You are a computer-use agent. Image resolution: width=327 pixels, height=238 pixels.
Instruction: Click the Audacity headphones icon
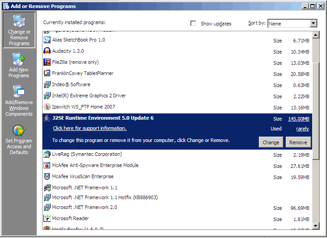(x=47, y=51)
